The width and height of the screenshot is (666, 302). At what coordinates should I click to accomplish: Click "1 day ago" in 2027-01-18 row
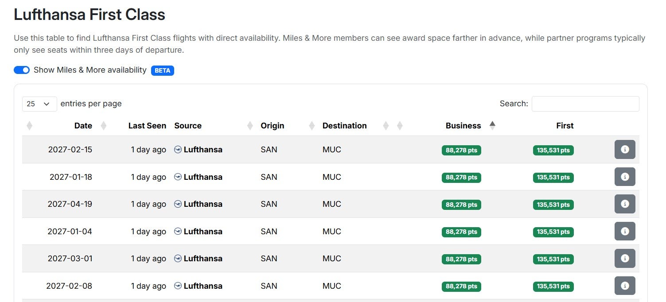pyautogui.click(x=148, y=177)
